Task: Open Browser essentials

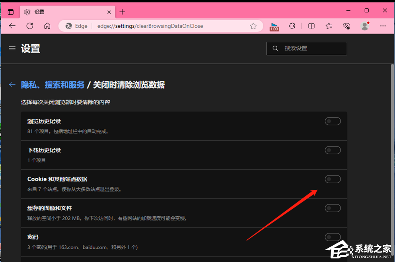Action: (x=346, y=26)
